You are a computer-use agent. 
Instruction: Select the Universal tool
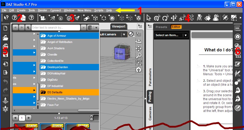point(157,18)
